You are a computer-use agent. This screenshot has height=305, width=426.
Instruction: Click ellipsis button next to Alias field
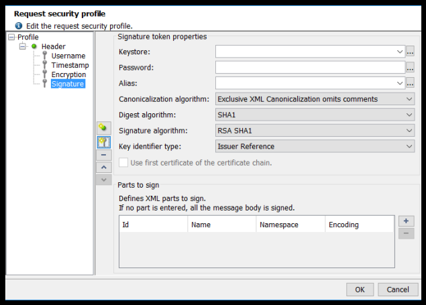(x=411, y=83)
